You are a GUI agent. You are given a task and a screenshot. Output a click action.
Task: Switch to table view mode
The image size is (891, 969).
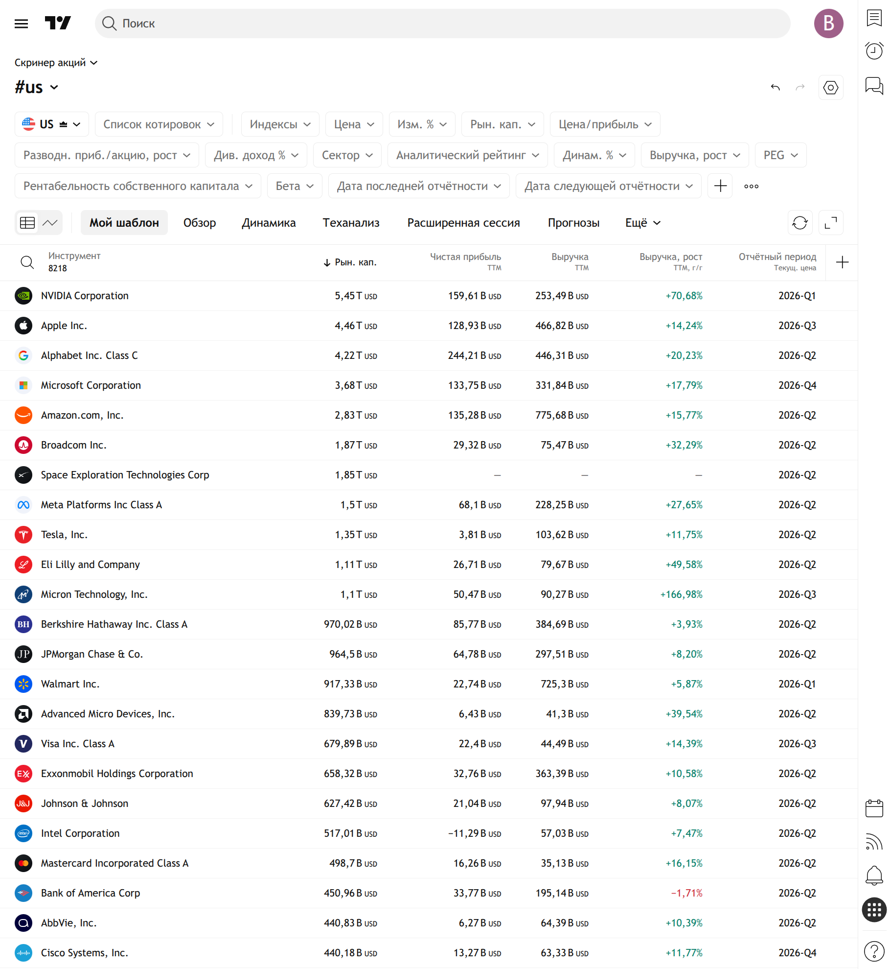tap(27, 223)
